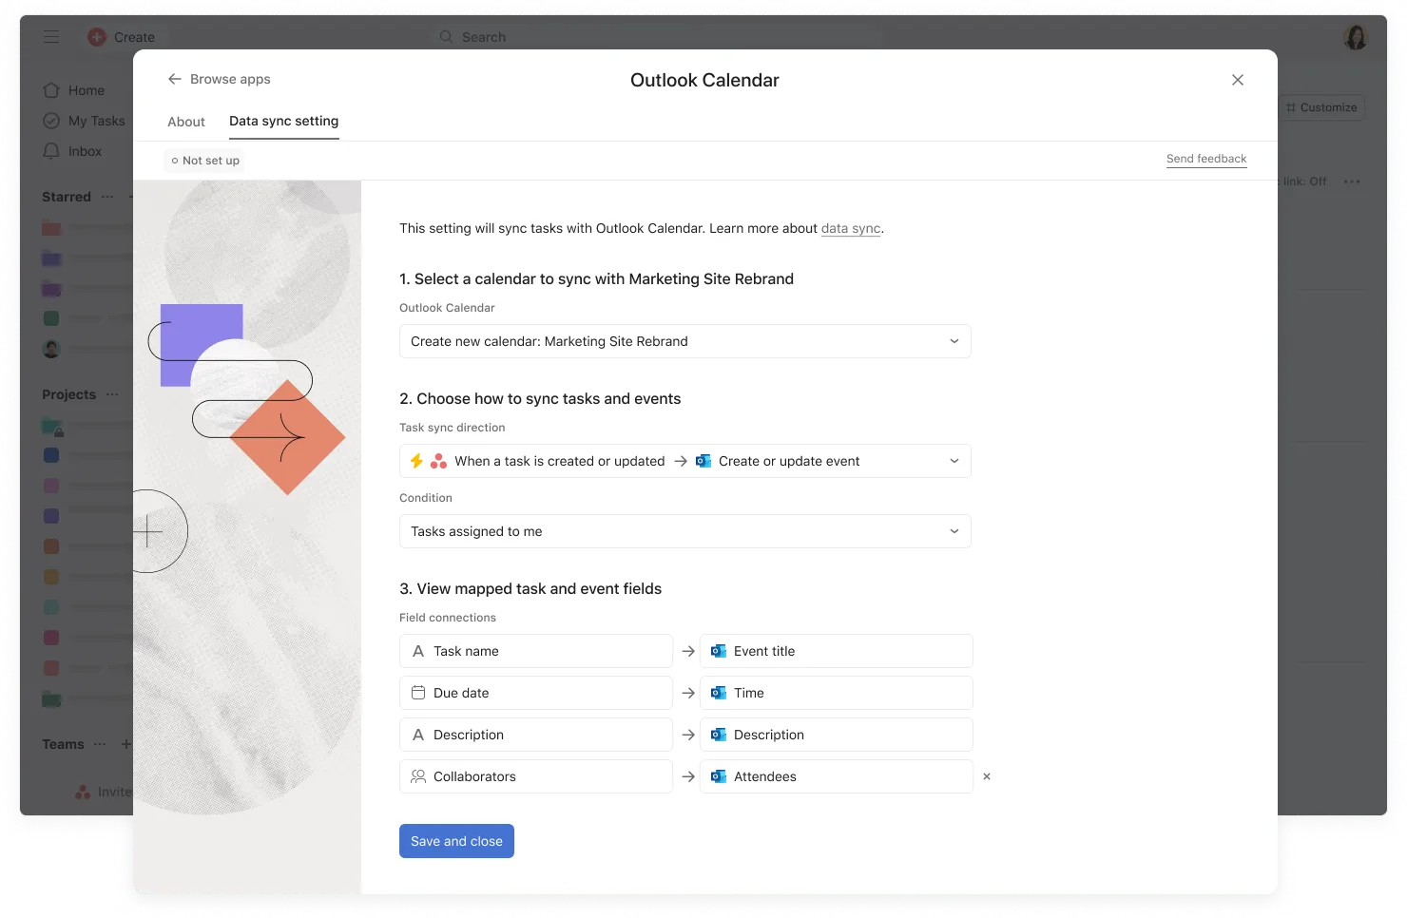Close the Outlook Calendar dialog
This screenshot has height=918, width=1407.
[1237, 80]
